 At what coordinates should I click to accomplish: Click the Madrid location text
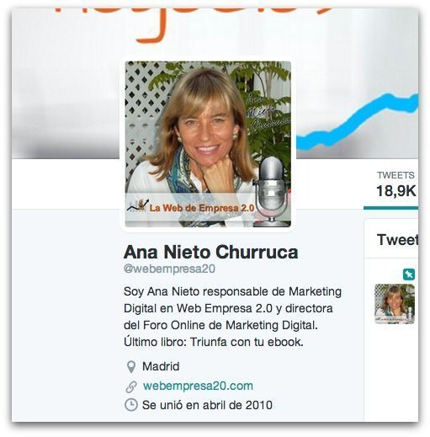click(161, 366)
